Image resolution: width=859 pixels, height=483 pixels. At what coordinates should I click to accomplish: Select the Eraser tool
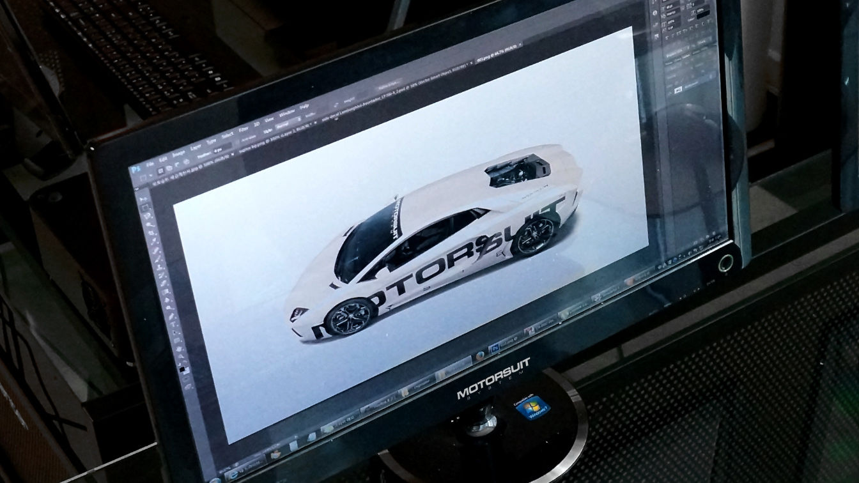tap(164, 284)
